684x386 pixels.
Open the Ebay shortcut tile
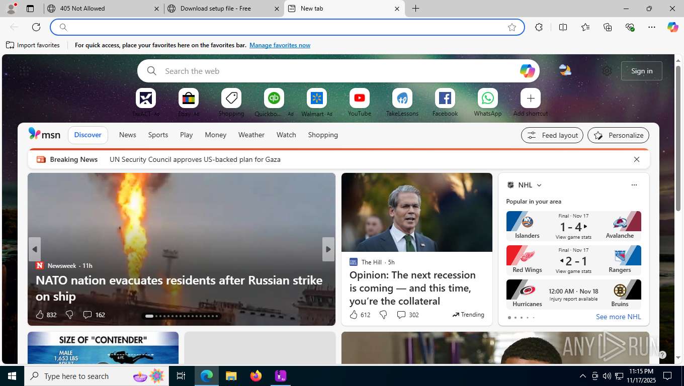(x=189, y=98)
